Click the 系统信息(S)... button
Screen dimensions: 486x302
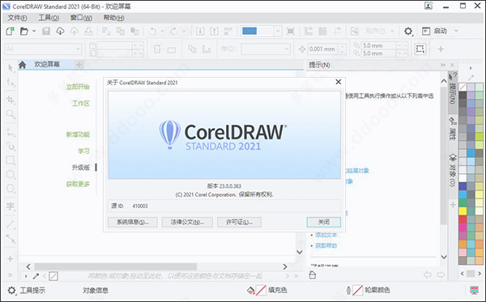(x=133, y=222)
